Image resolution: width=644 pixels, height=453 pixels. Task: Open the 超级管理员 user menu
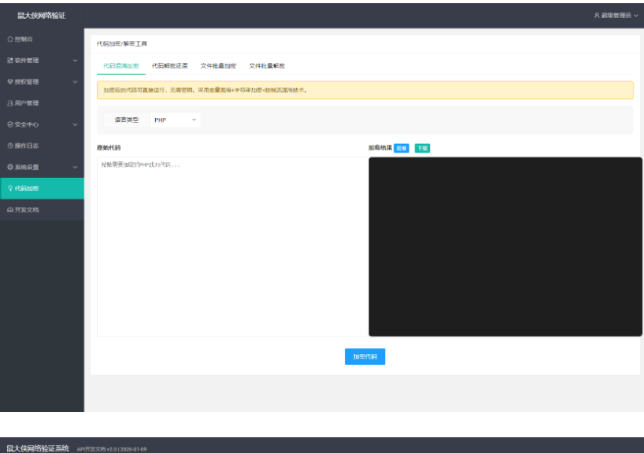616,15
